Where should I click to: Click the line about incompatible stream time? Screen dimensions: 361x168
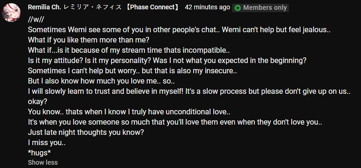click(x=129, y=50)
